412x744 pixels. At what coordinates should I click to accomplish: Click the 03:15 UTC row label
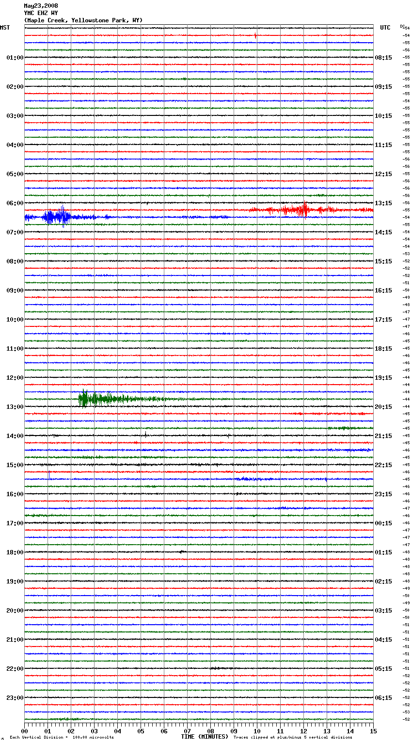click(383, 611)
